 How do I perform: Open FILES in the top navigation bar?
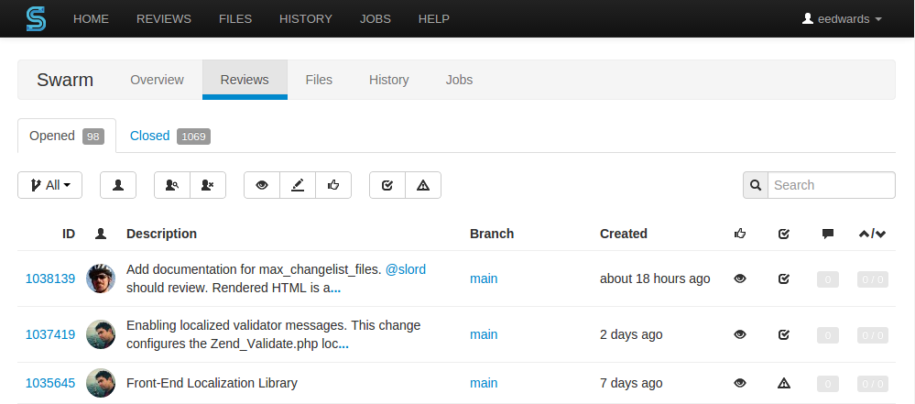click(235, 18)
